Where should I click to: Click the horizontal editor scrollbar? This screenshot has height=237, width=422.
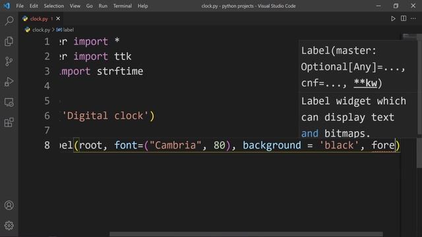pos(246,234)
